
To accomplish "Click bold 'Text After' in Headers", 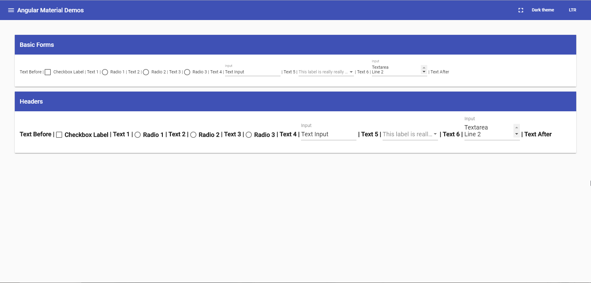I will [538, 134].
